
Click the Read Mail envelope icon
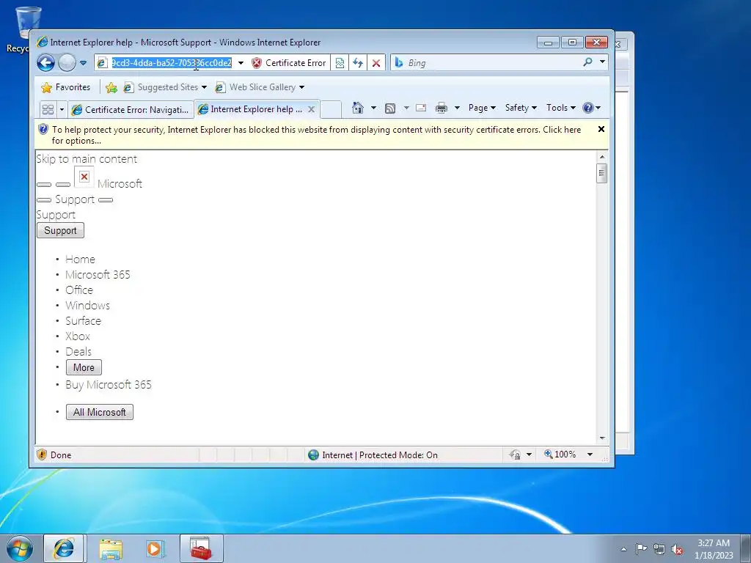click(x=421, y=108)
